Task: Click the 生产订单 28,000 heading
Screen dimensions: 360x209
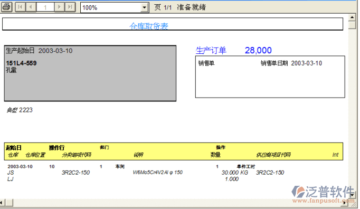Action: pos(234,50)
